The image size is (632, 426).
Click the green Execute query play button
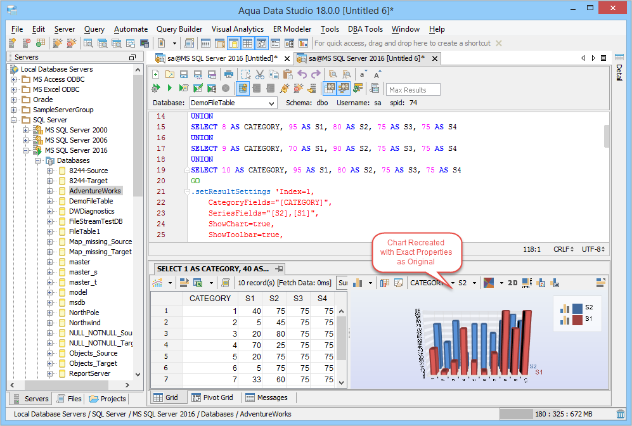point(169,88)
